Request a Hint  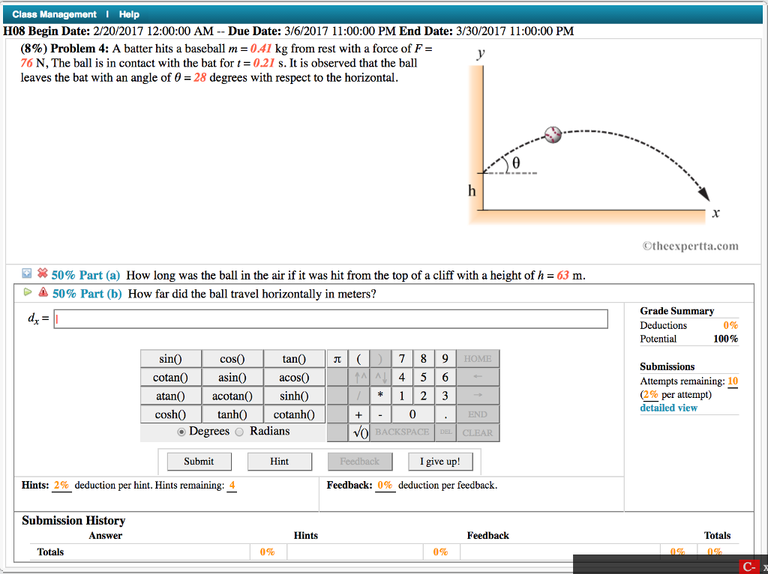tap(280, 461)
